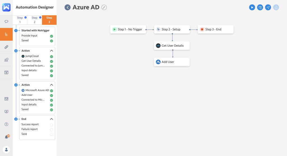
Task: Switch to the Step 2 tab
Action: click(34, 20)
